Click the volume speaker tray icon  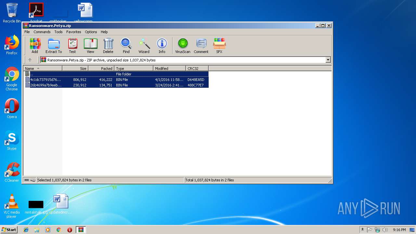(x=385, y=230)
